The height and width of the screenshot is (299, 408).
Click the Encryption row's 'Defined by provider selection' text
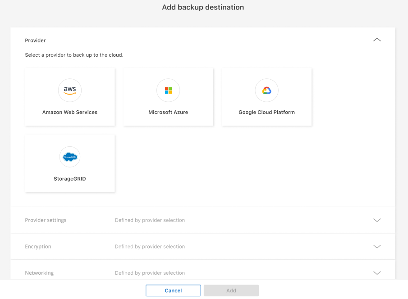[150, 246]
